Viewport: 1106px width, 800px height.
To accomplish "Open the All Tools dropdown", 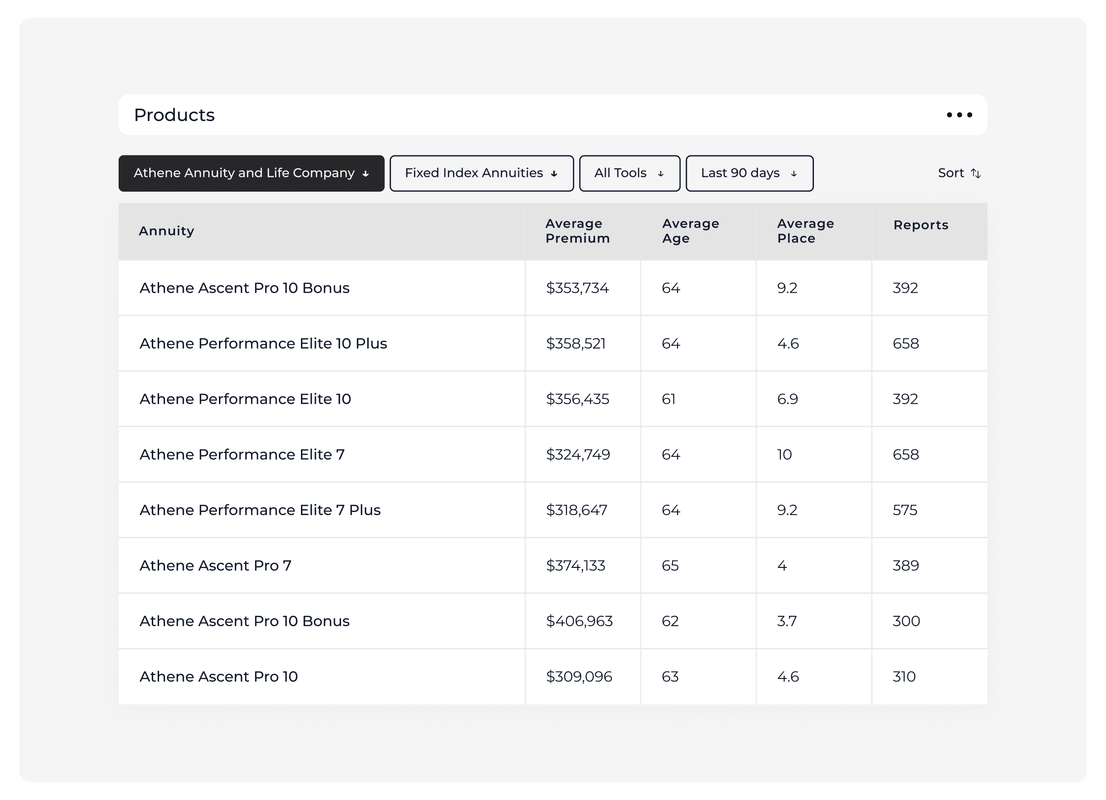I will pyautogui.click(x=630, y=173).
